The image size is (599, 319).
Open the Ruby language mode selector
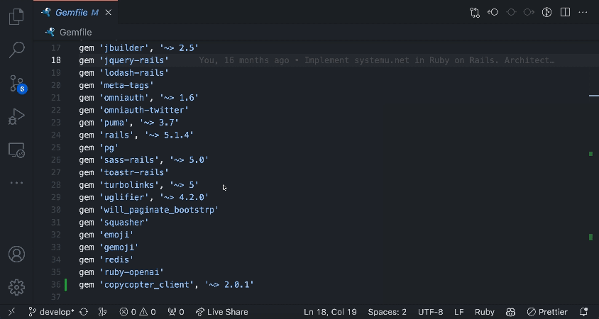tap(484, 312)
